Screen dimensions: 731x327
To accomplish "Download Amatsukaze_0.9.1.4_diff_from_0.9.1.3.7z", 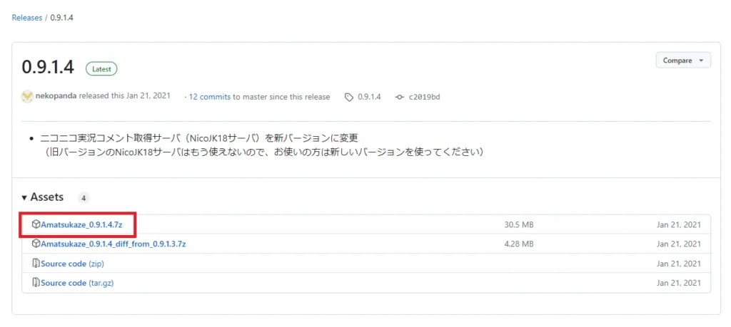I will 113,244.
